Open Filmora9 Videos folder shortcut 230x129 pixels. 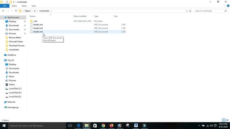16,42
